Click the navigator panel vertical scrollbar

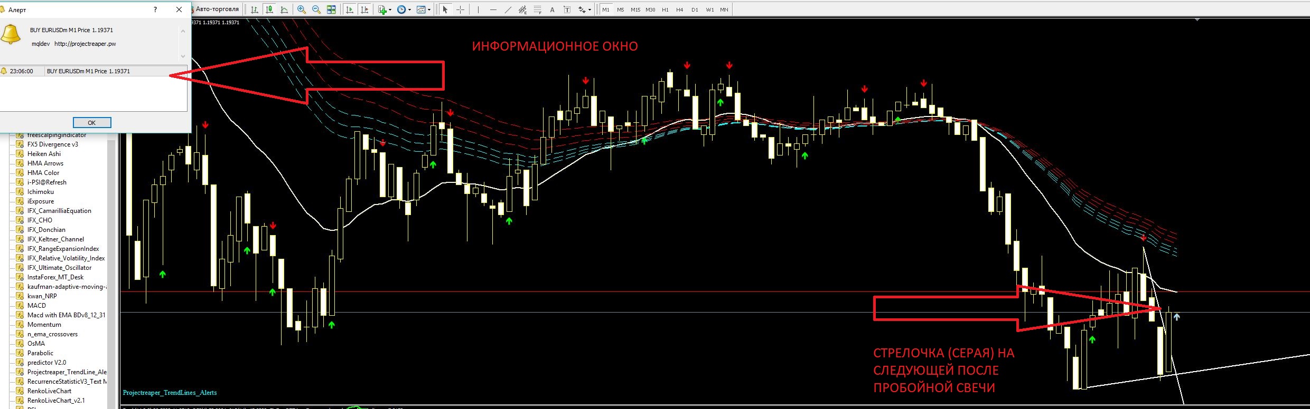pos(111,271)
